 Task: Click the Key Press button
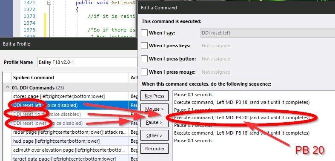tap(154, 96)
